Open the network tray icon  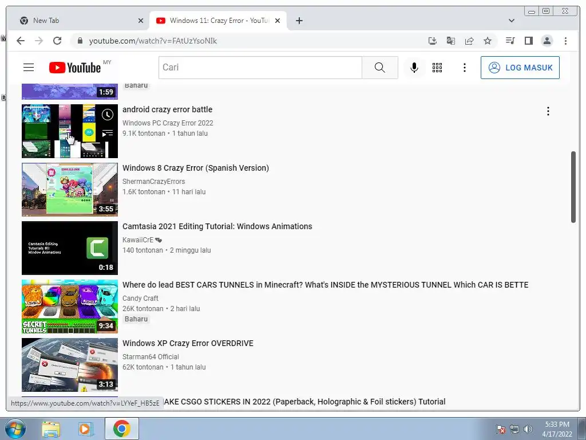pos(514,429)
